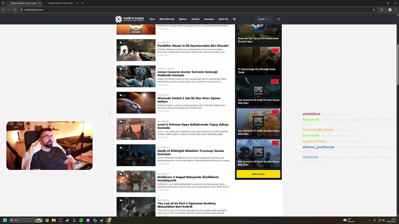
Task: Click the Oyun Haberleri tag above Painkiller headline
Action: [163, 42]
